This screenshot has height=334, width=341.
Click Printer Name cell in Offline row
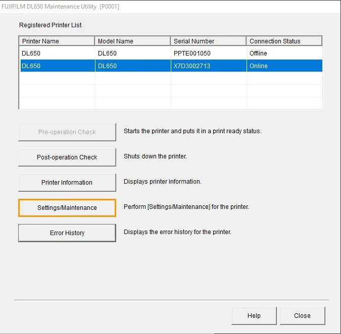(x=58, y=53)
